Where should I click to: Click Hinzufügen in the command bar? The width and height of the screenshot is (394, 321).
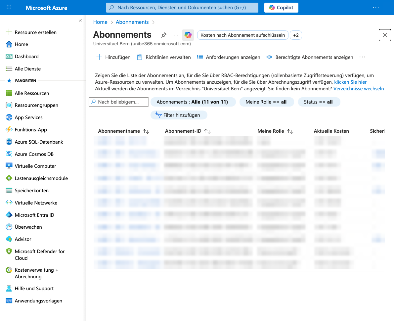pos(113,57)
